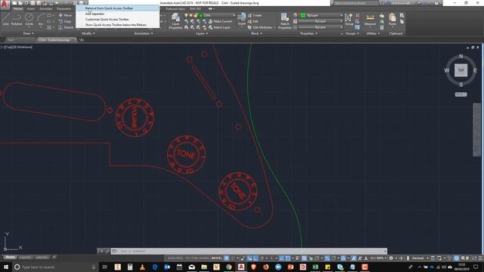The width and height of the screenshot is (484, 272).
Task: Open Chrome from the Windows taskbar
Action: tap(228, 267)
